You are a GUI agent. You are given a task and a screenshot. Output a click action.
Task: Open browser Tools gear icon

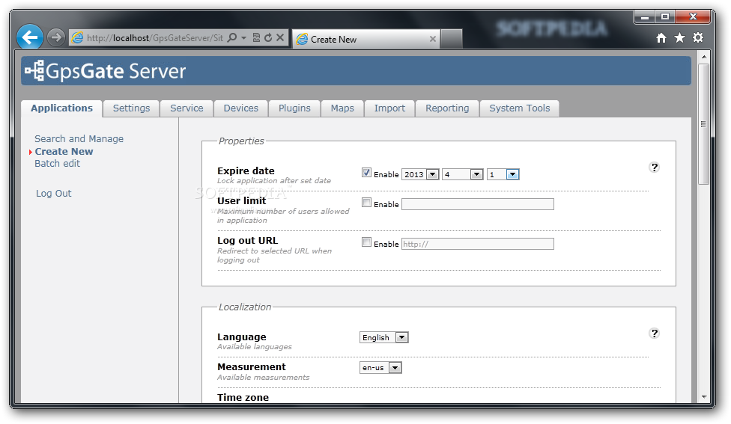[698, 37]
